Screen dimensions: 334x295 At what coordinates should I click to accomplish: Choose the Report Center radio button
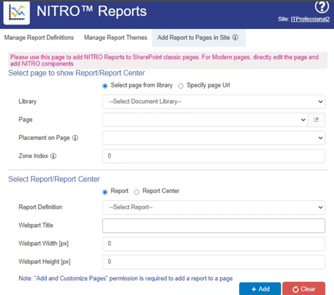tap(136, 192)
